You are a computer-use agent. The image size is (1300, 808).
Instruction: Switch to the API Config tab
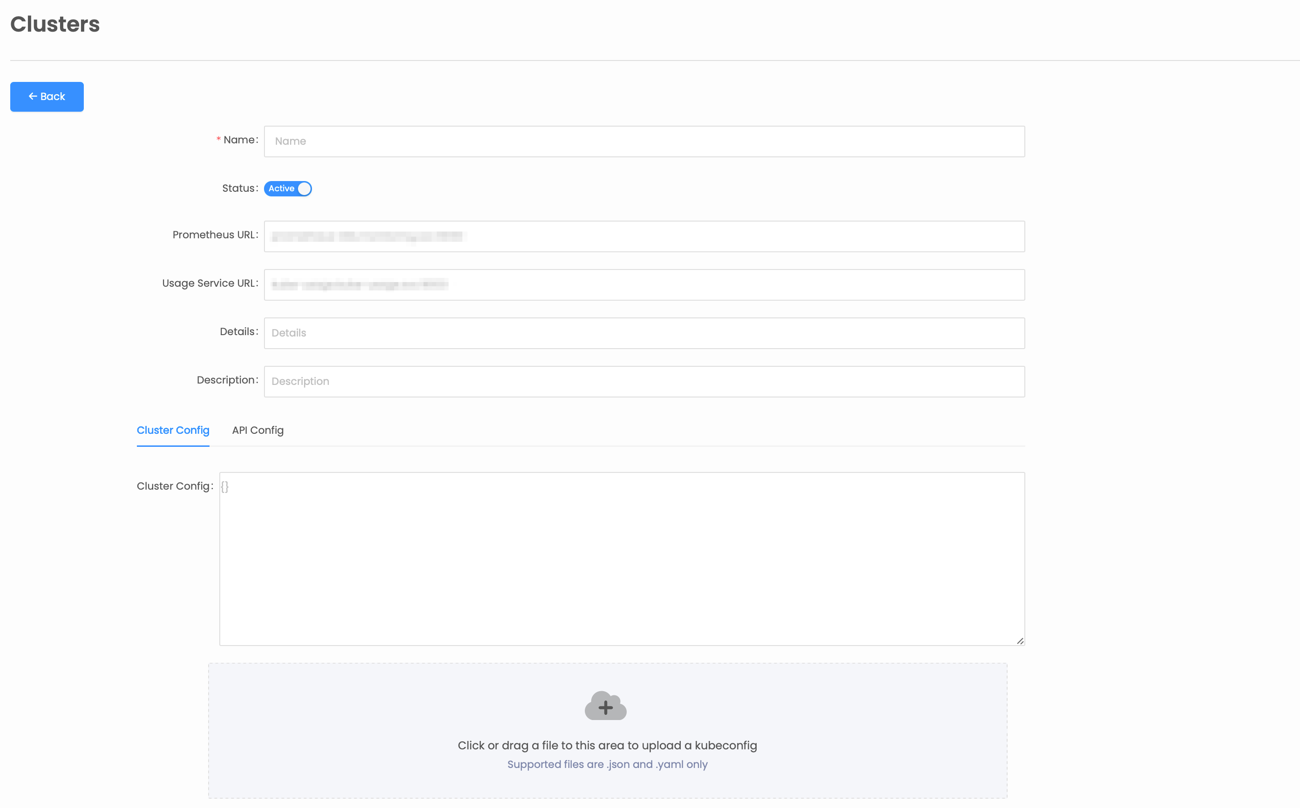[257, 430]
